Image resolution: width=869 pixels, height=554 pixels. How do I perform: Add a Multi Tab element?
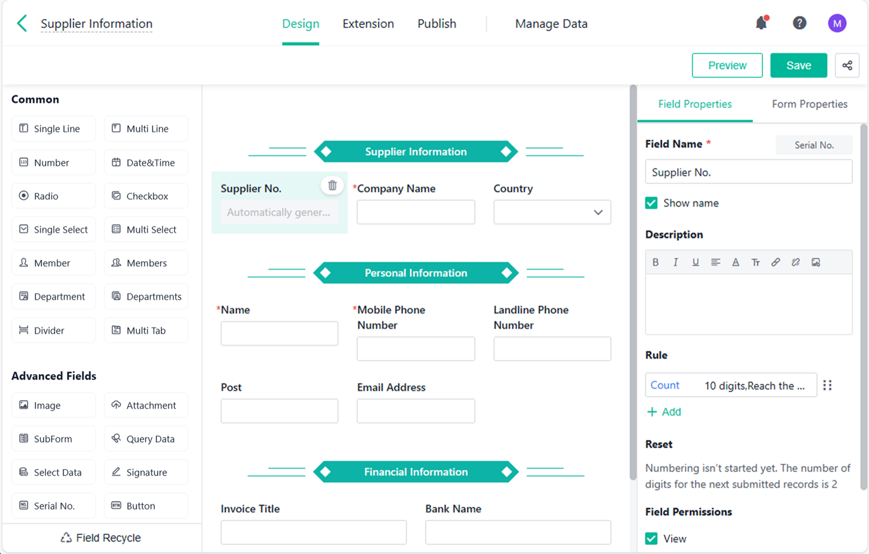coord(146,330)
